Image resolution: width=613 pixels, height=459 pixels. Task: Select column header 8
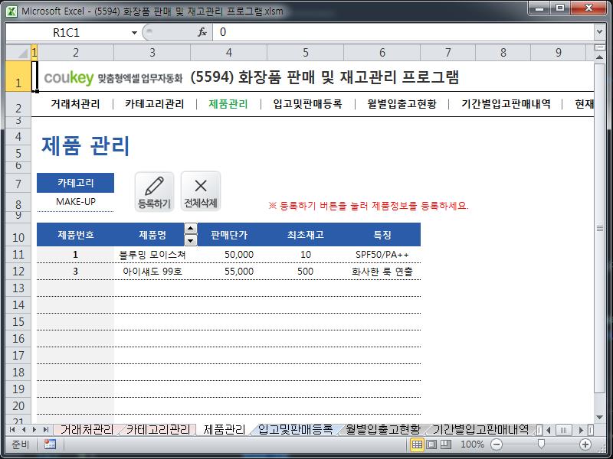(503, 52)
